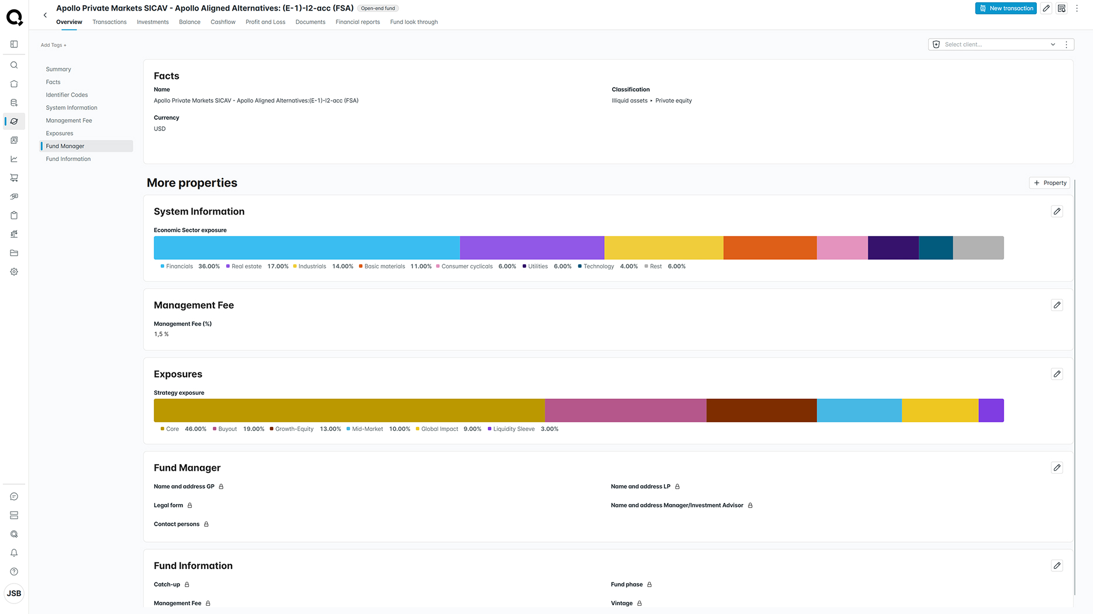Jump to Summary in the section list
Image resolution: width=1093 pixels, height=614 pixels.
point(58,69)
